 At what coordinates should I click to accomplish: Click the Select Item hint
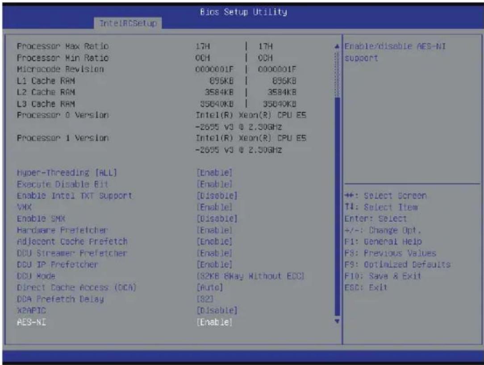(x=381, y=207)
